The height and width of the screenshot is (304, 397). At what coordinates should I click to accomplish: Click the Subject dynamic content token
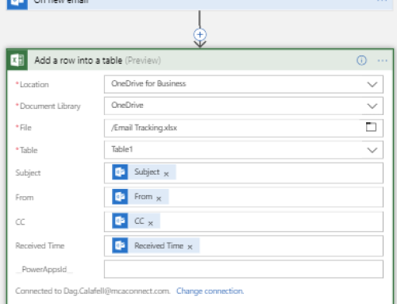click(144, 172)
